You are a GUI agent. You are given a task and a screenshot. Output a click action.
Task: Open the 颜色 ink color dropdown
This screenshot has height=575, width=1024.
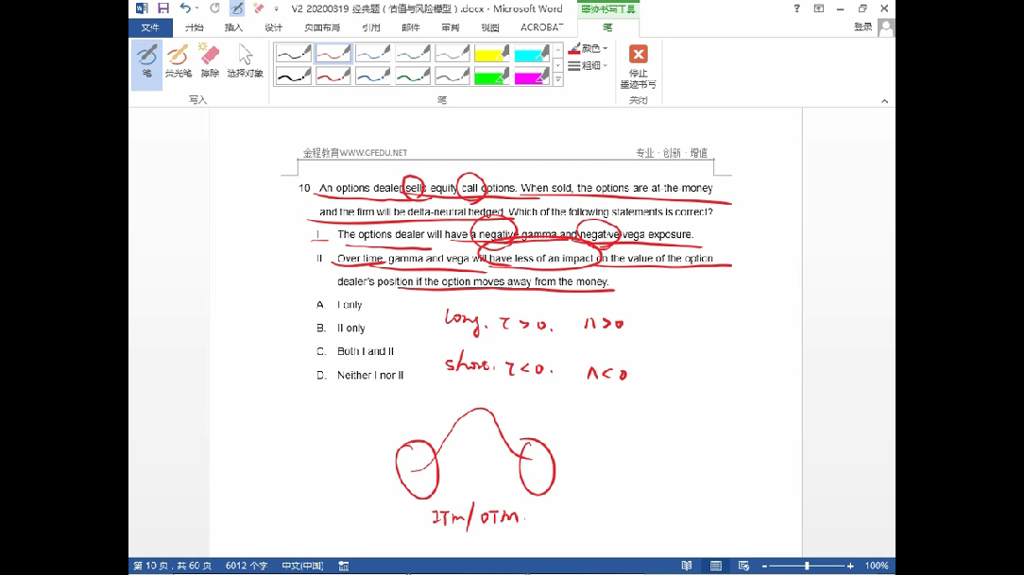click(x=588, y=48)
